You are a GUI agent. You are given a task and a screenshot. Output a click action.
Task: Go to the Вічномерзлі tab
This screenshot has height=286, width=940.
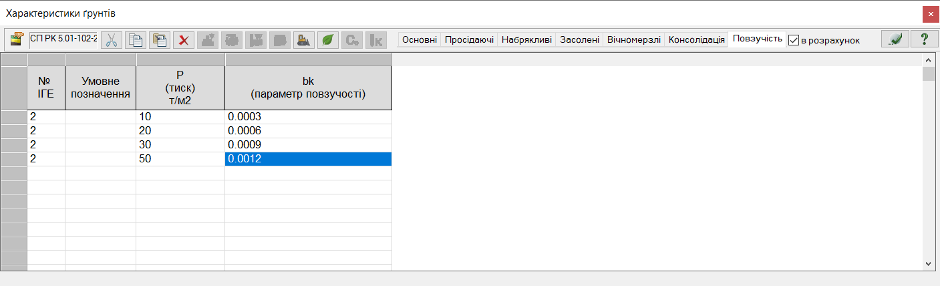pyautogui.click(x=633, y=39)
